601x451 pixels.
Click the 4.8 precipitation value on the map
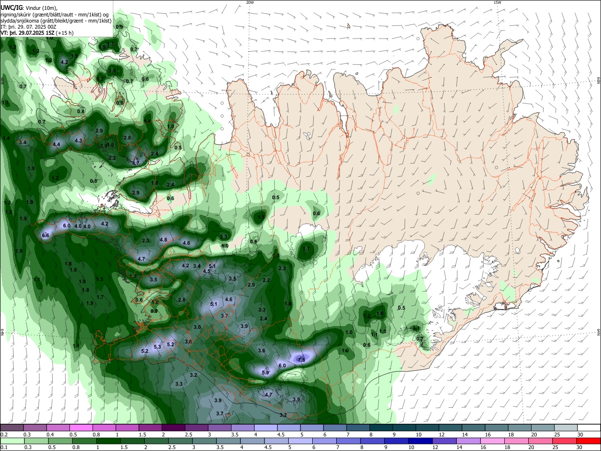pos(163,240)
